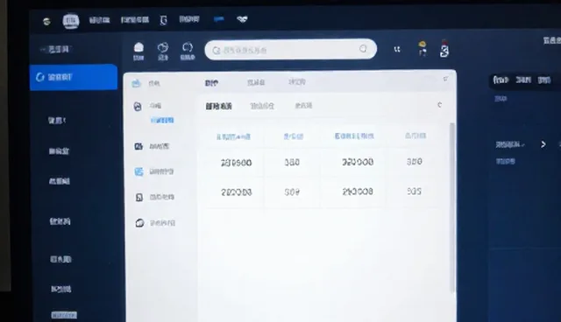
Task: Click the magnifier icon inside the search field
Action: click(217, 51)
